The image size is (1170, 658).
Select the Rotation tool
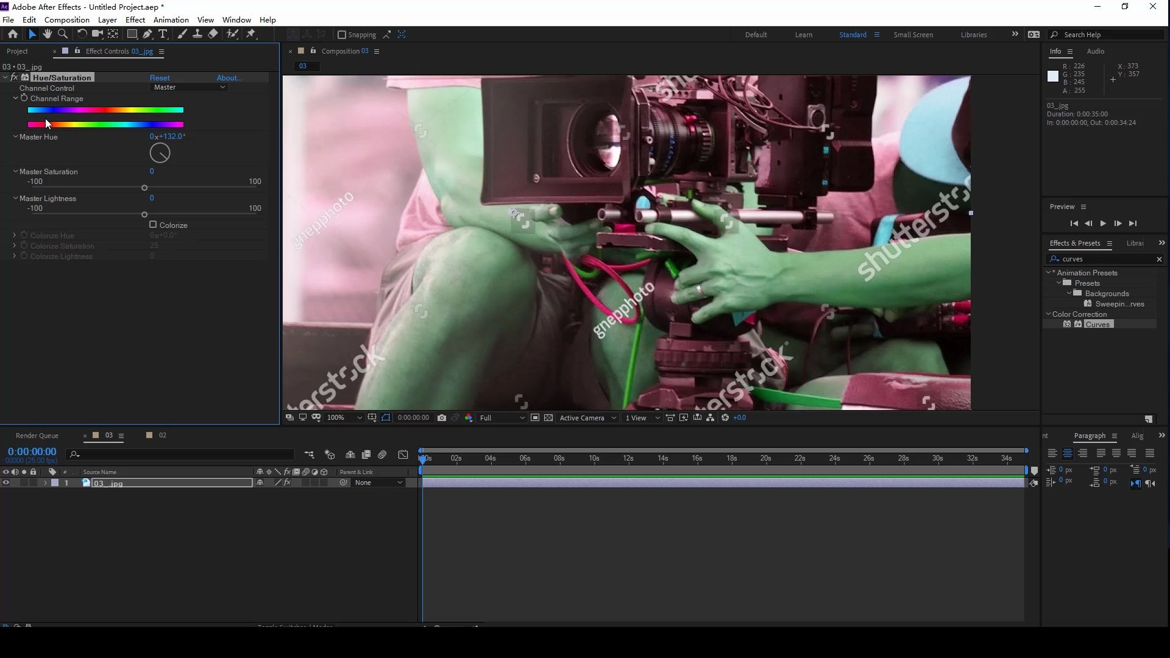pos(82,34)
